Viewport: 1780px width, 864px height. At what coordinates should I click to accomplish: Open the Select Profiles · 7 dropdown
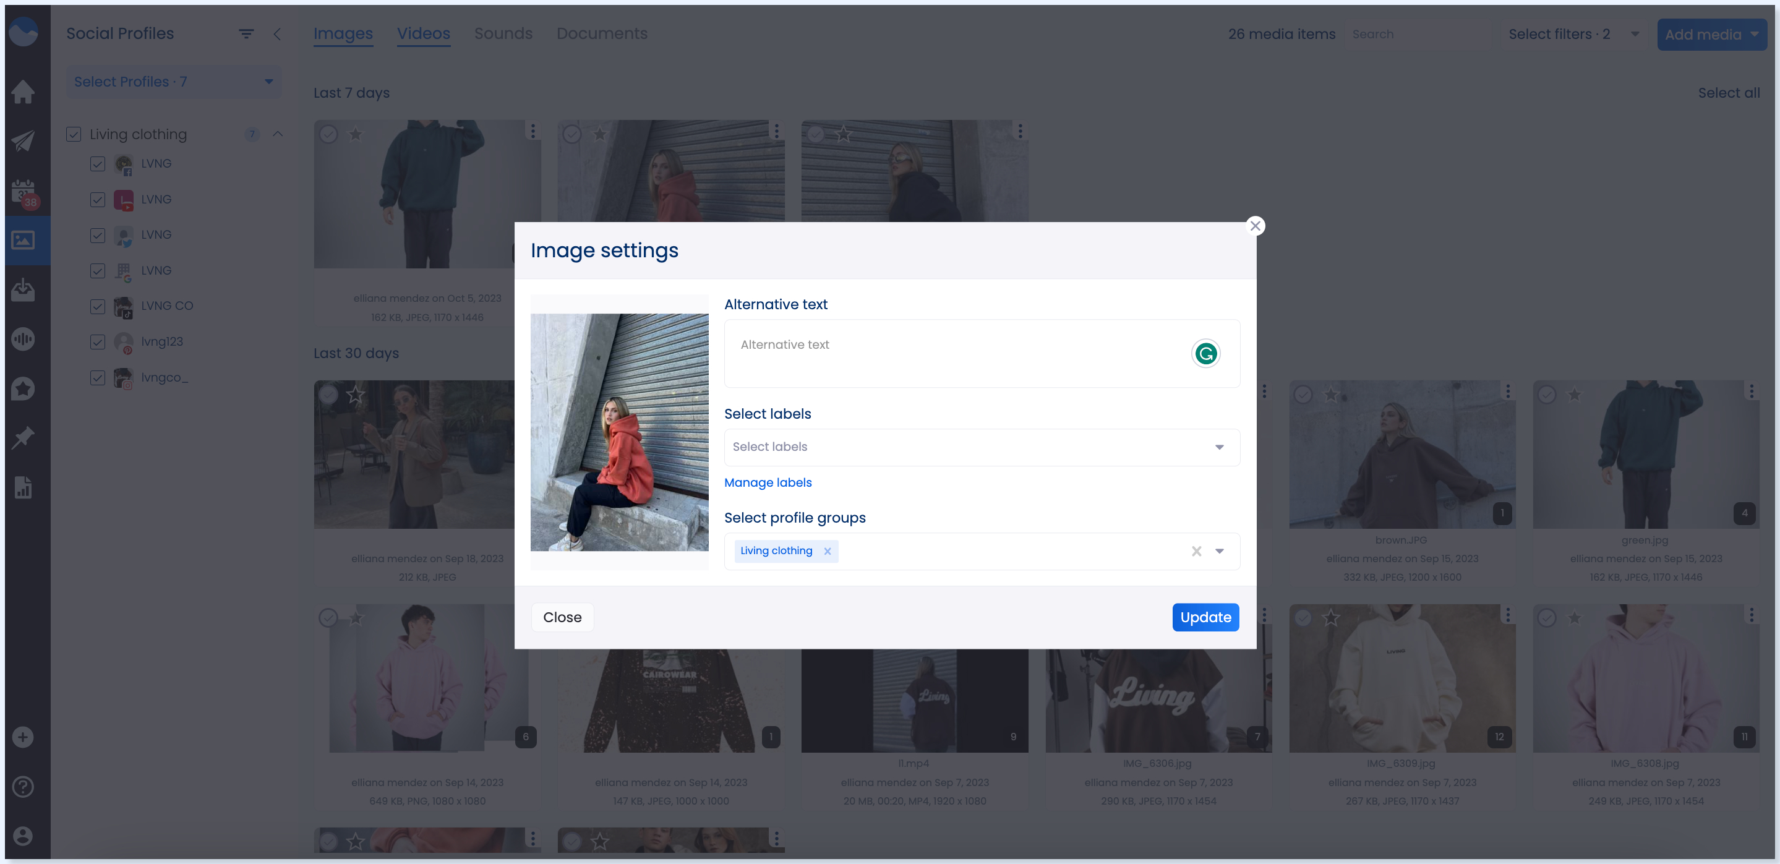173,82
